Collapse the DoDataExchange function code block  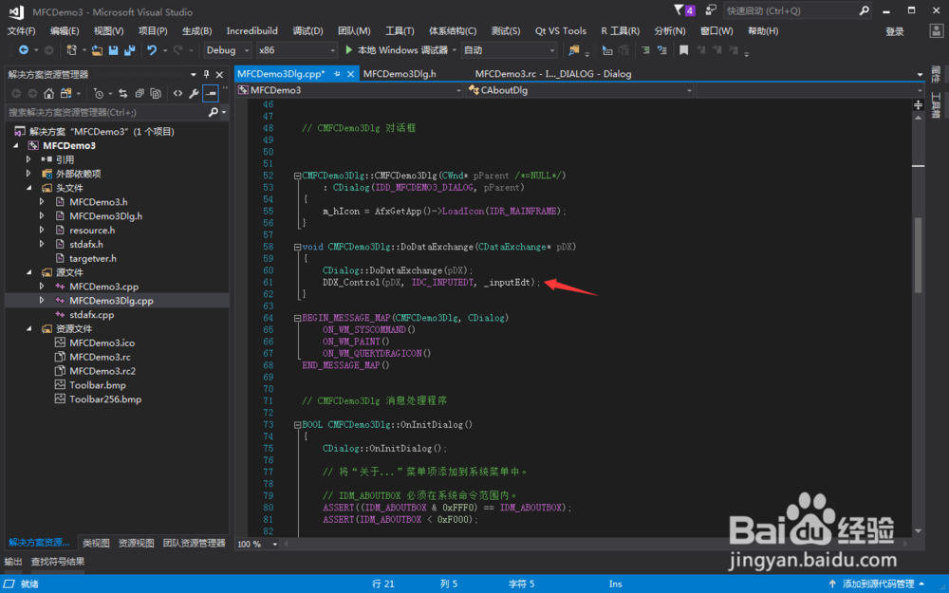pyautogui.click(x=297, y=247)
